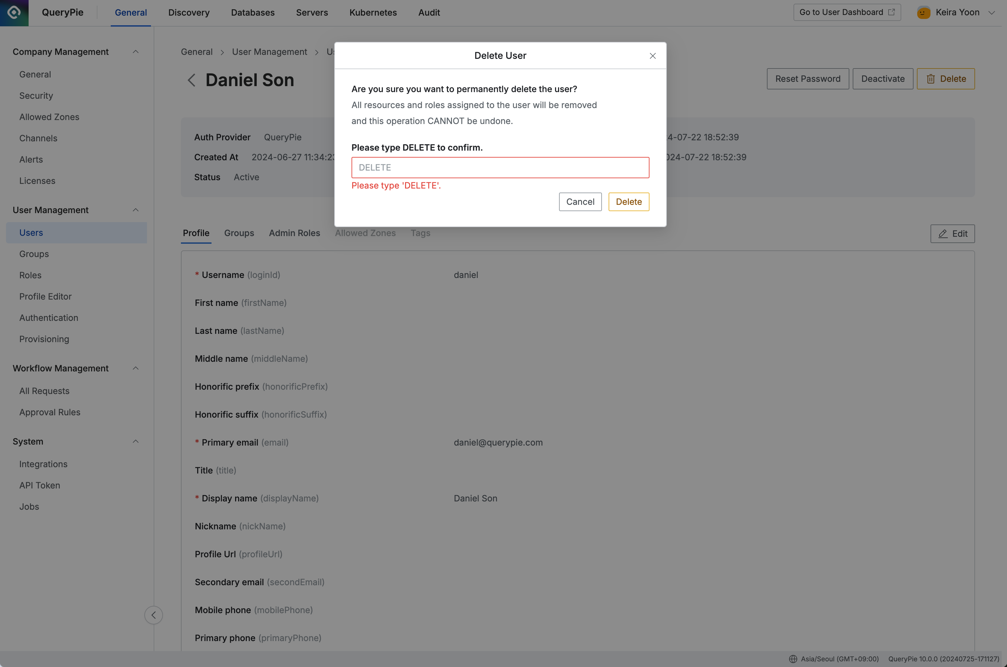Click the DELETE confirmation text field

tap(500, 167)
